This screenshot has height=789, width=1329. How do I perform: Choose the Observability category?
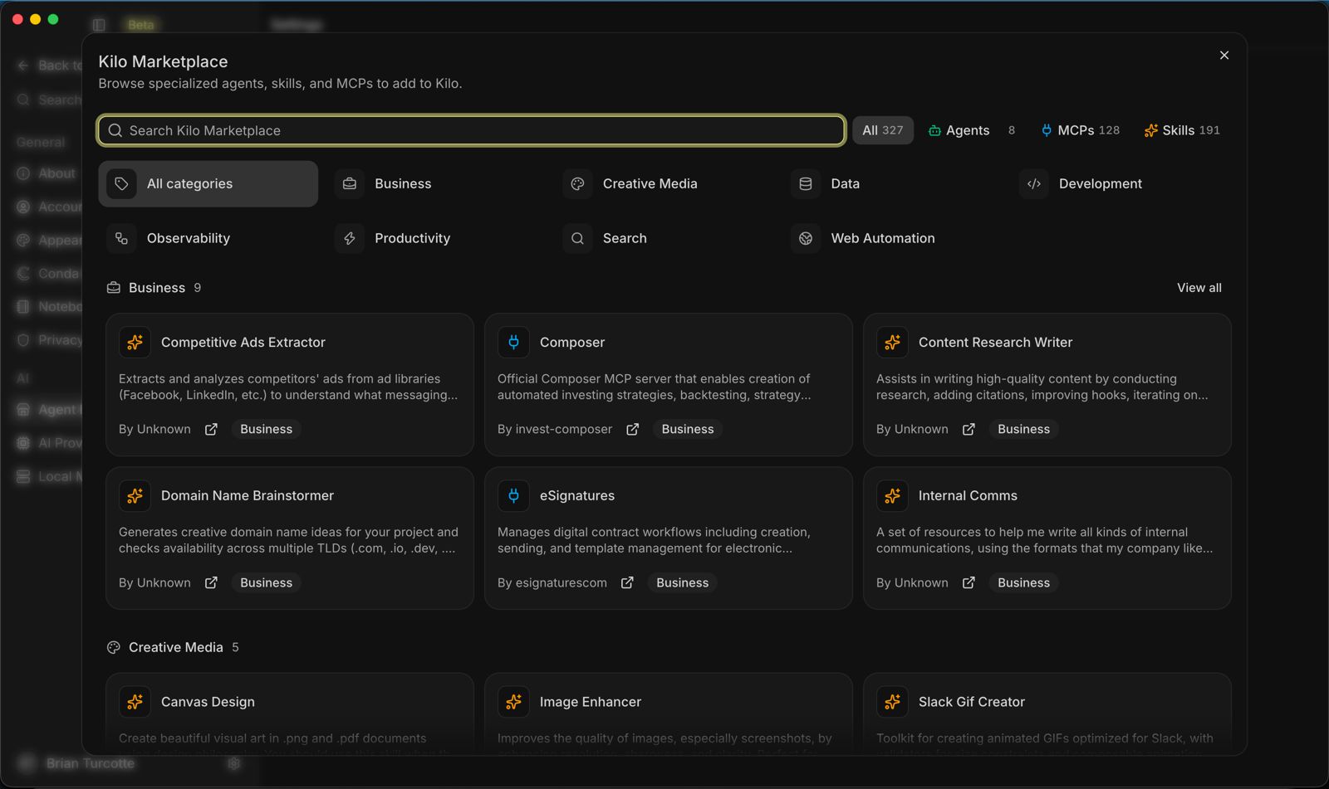pos(208,238)
